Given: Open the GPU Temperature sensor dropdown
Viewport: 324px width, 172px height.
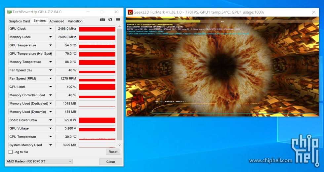Looking at the screenshot, I should pos(50,45).
